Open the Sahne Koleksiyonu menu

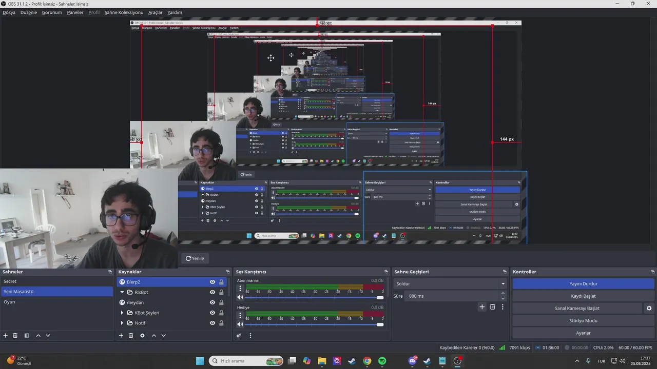124,12
